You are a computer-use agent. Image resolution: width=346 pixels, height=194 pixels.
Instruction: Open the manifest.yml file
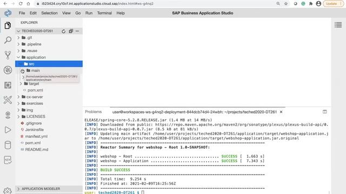pyautogui.click(x=49, y=136)
